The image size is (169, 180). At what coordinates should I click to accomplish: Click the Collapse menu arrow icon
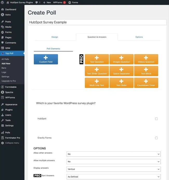3,143
